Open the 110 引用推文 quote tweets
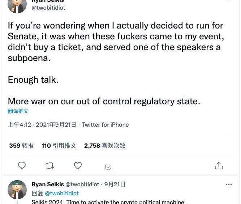This screenshot has height=204, width=241. (x=59, y=146)
